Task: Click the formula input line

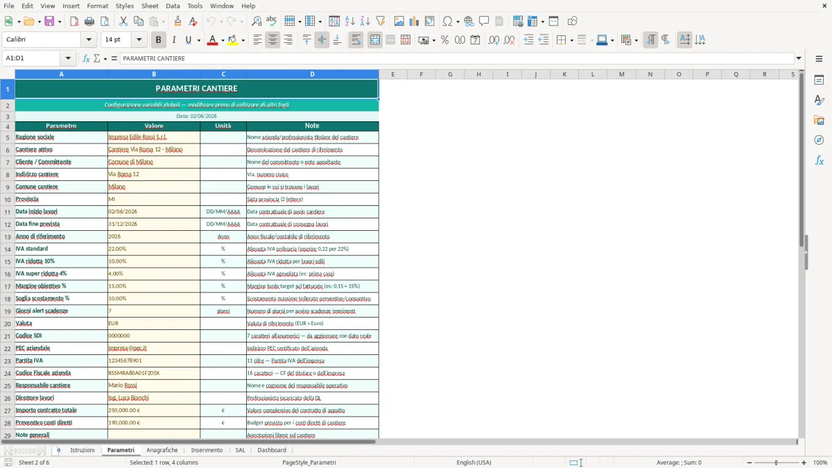Action: pos(457,58)
